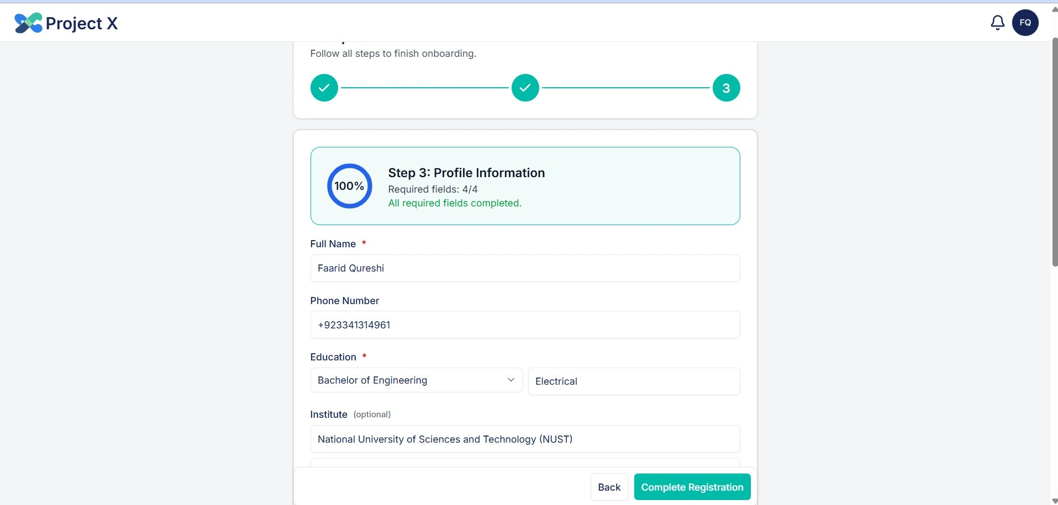1058x505 pixels.
Task: Click the Project X title text
Action: point(82,24)
